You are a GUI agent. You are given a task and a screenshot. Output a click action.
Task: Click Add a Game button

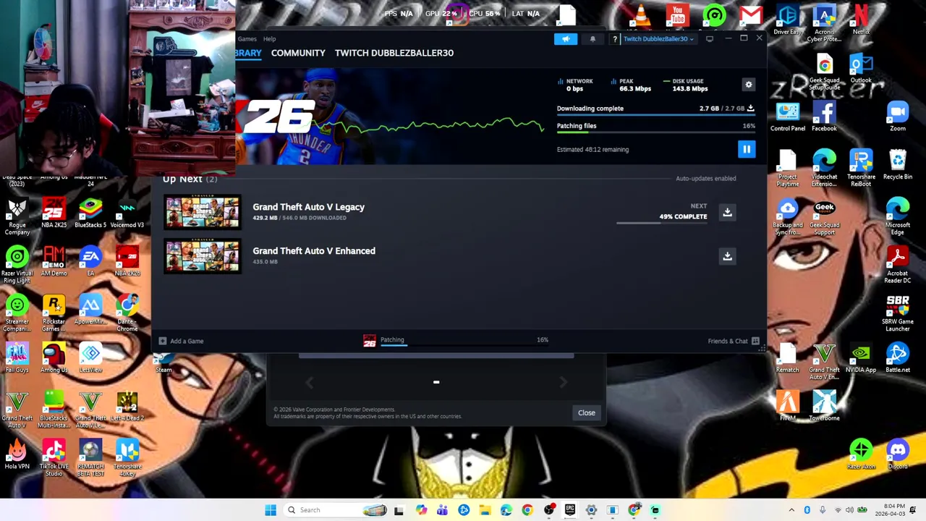click(x=182, y=341)
